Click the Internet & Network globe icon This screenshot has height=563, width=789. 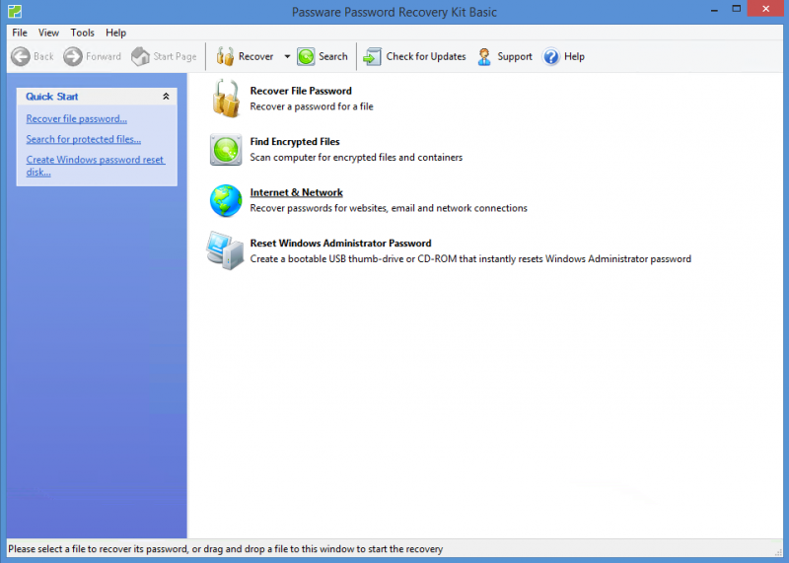pos(226,200)
